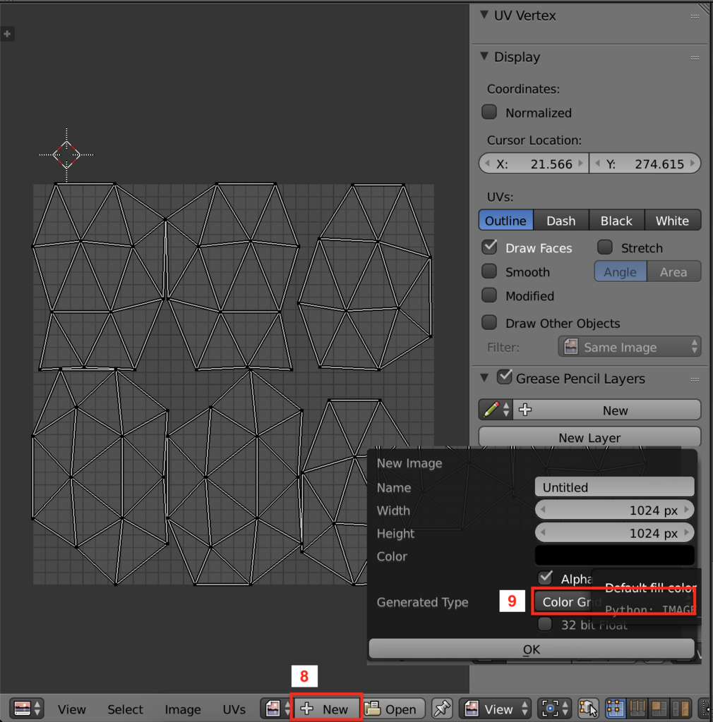The image size is (713, 722).
Task: Decrease Height value in New Image
Action: [542, 533]
